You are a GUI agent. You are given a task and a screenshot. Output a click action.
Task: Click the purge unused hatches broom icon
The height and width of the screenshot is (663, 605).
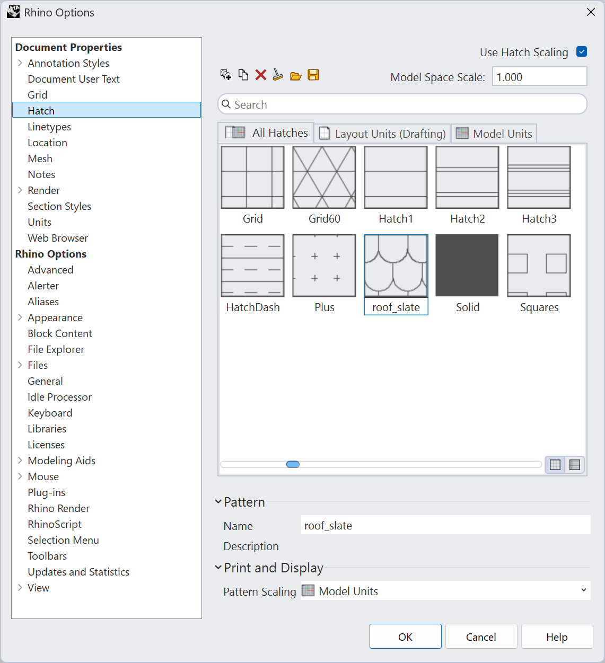coord(278,75)
